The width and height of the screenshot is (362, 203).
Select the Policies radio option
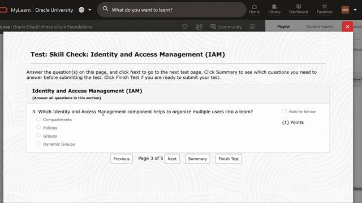[38, 127]
